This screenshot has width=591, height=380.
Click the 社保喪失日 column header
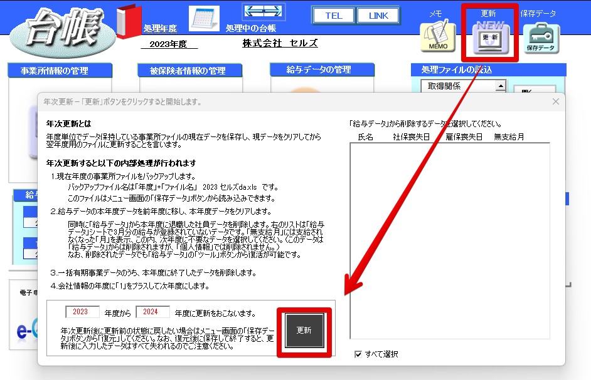tap(411, 137)
